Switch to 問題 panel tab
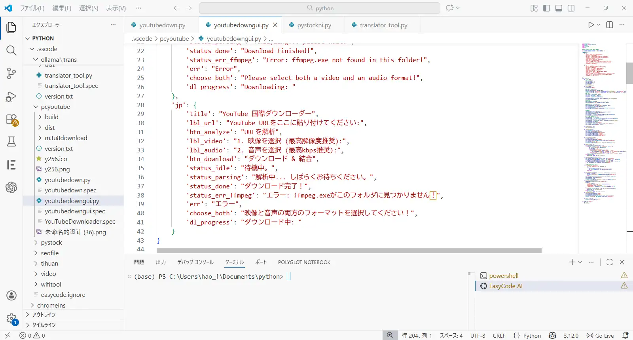Viewport: 633px width, 340px height. coord(139,262)
